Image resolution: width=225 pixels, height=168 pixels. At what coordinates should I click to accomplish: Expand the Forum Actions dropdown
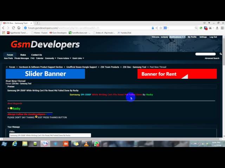(64, 58)
